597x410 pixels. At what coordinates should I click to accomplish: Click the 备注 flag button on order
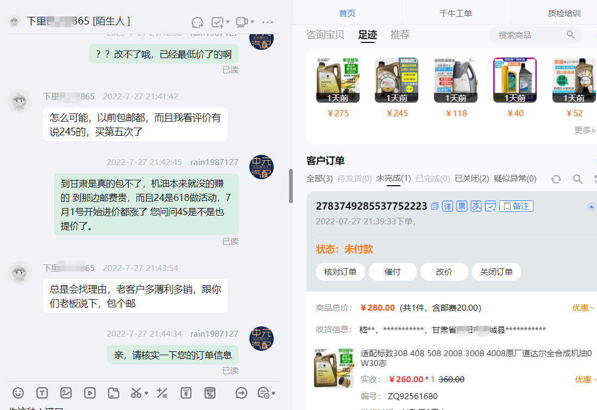(x=516, y=206)
